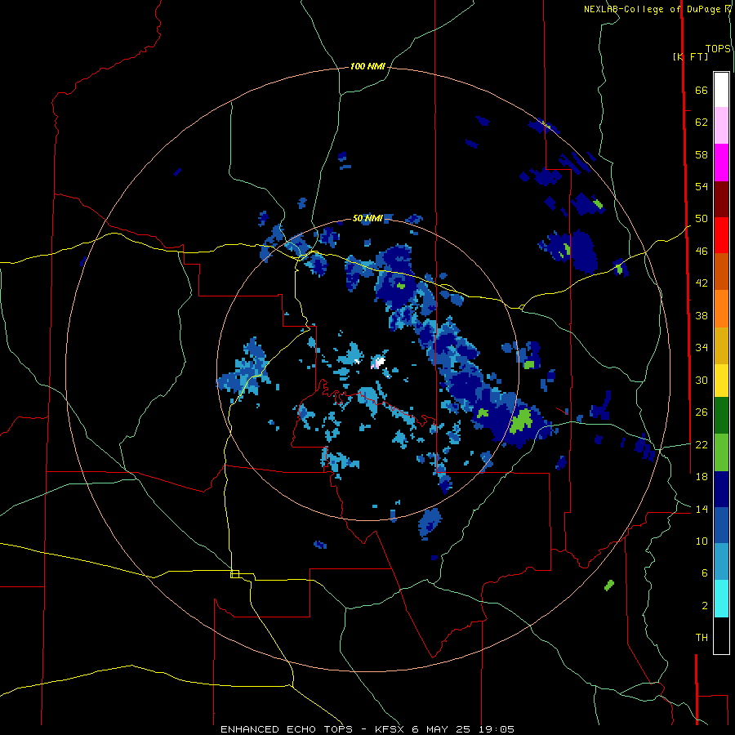
Task: Click legend value 14
Action: point(702,509)
